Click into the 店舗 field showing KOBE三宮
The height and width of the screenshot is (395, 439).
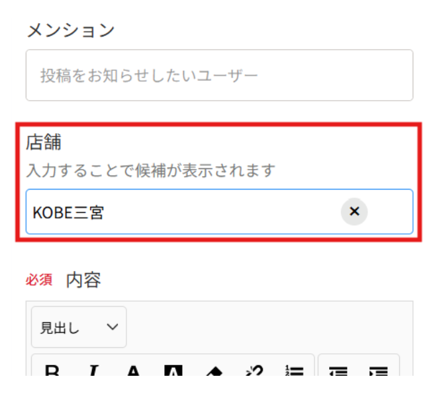click(x=220, y=211)
